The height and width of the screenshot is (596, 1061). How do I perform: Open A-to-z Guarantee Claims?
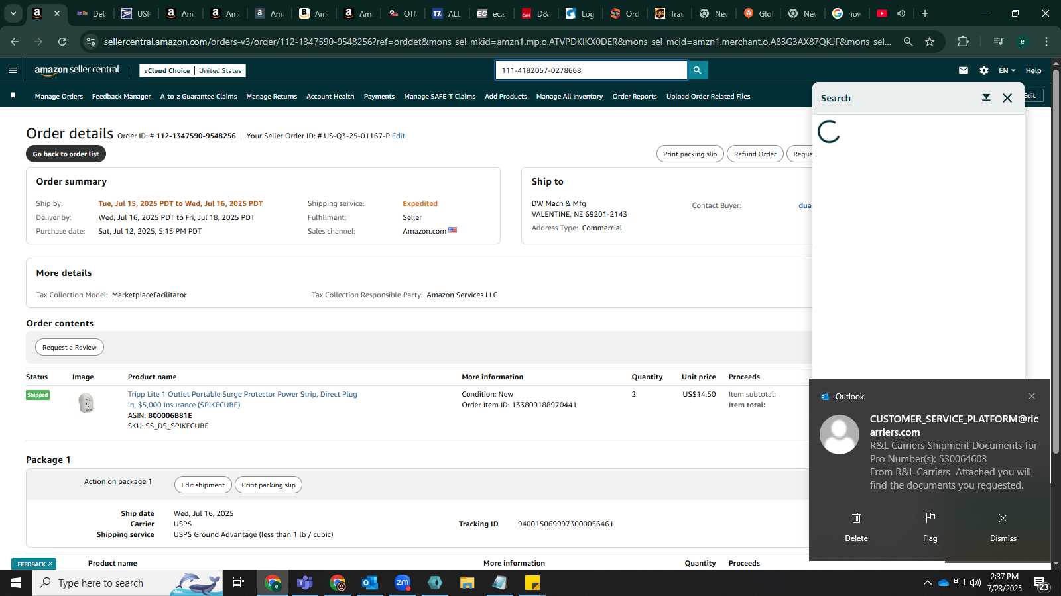(x=198, y=97)
